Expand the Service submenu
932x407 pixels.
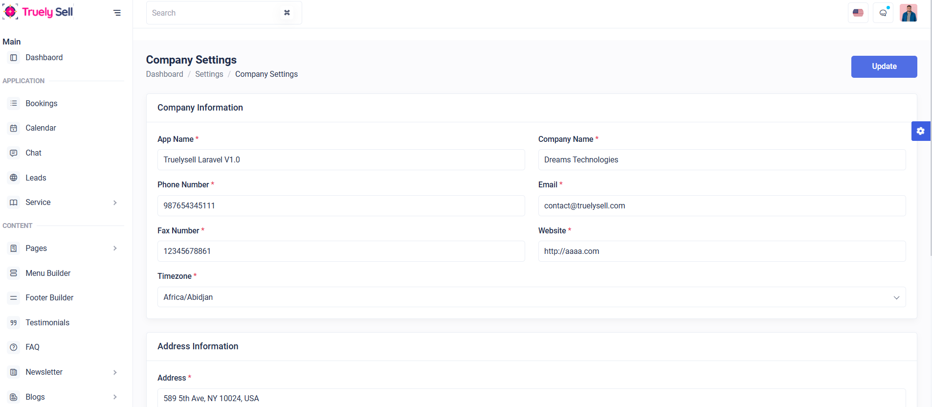(115, 203)
